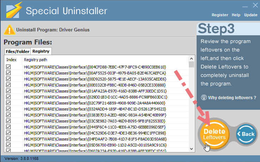The height and width of the screenshot is (162, 260).
Task: Click the registry list scroll up arrow
Action: [x=191, y=59]
